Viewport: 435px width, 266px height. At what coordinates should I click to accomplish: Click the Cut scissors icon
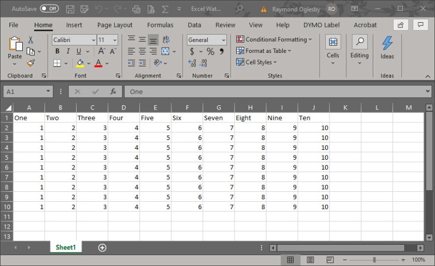coord(31,40)
